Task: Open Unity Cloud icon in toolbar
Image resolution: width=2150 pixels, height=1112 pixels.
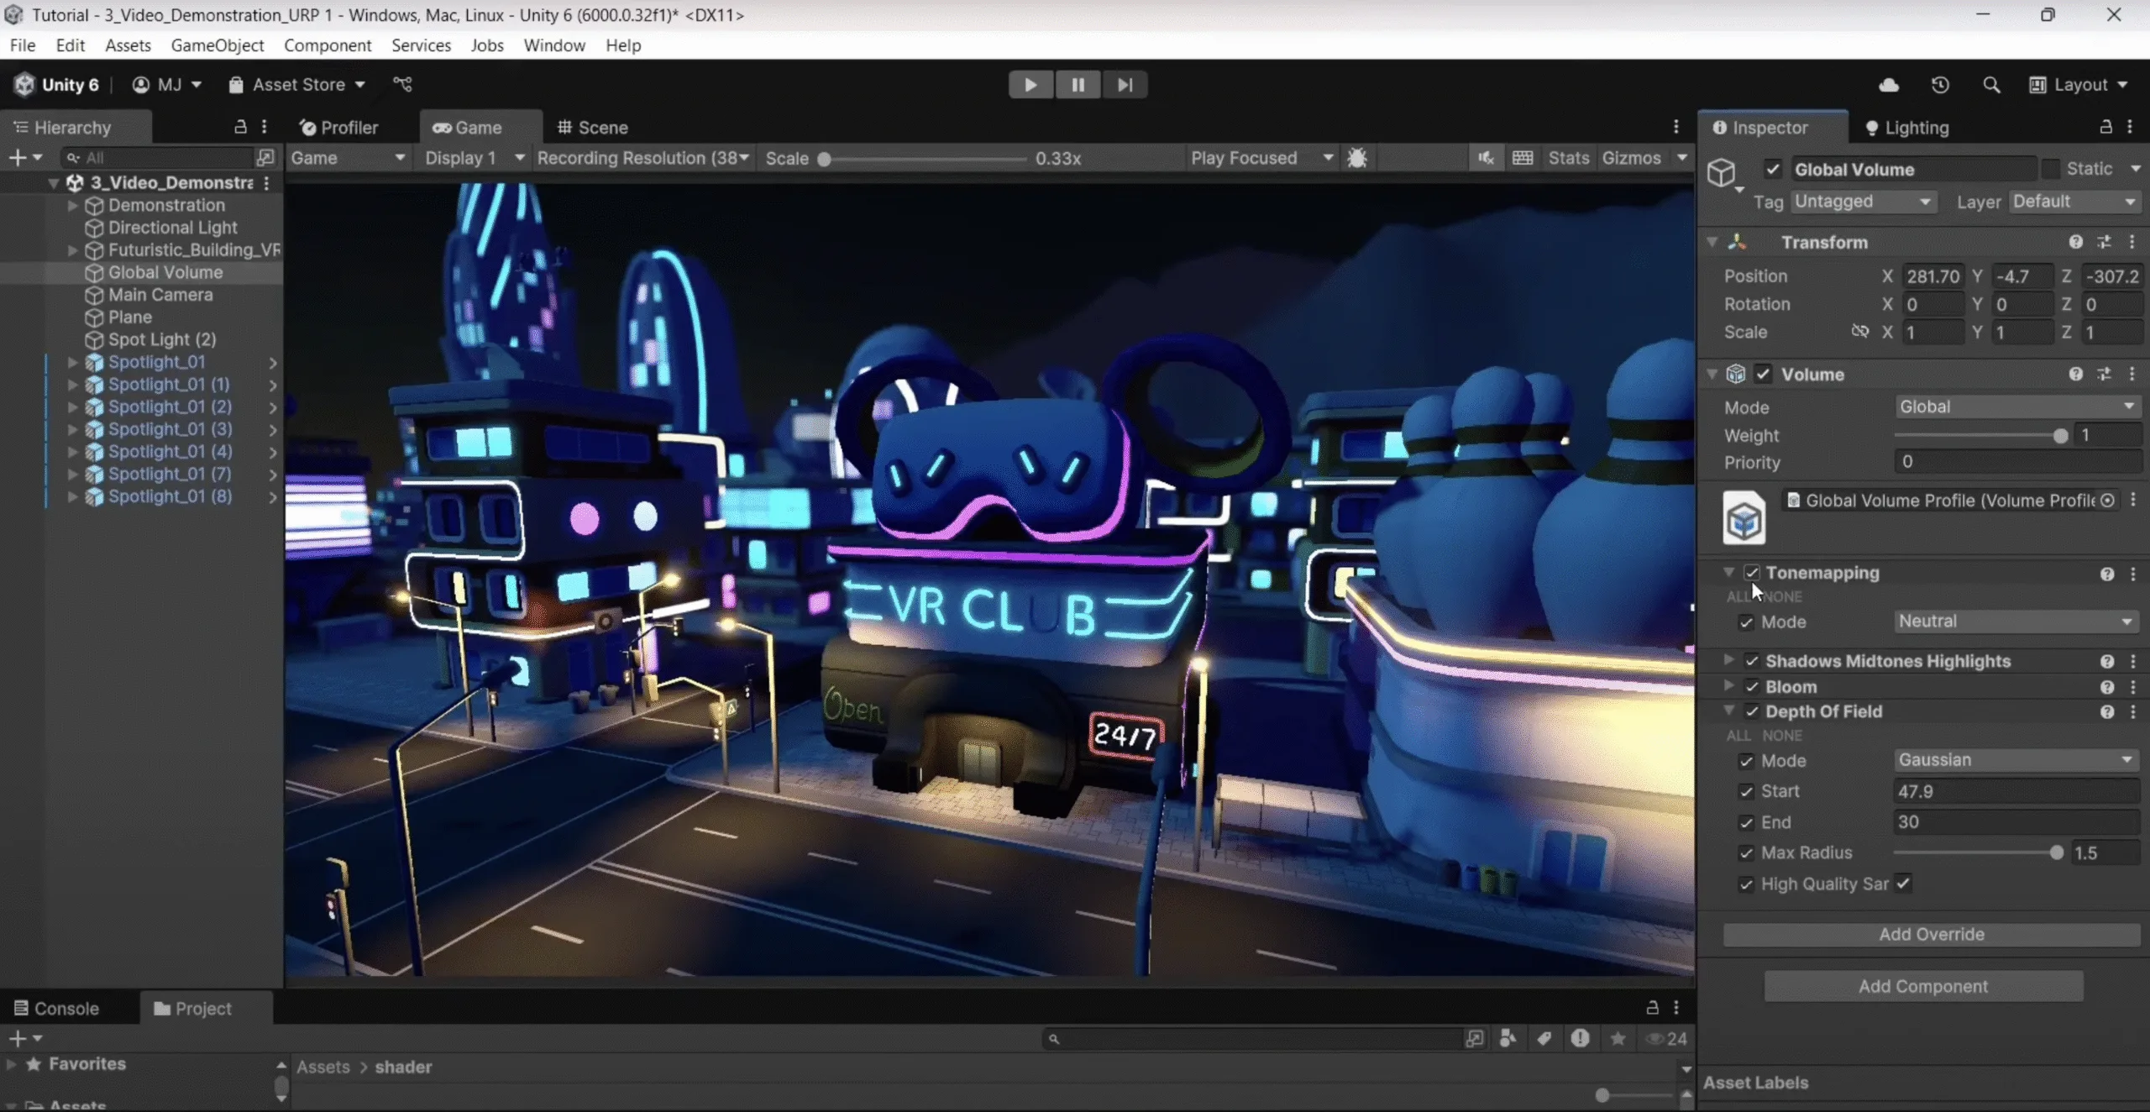Action: (1889, 85)
